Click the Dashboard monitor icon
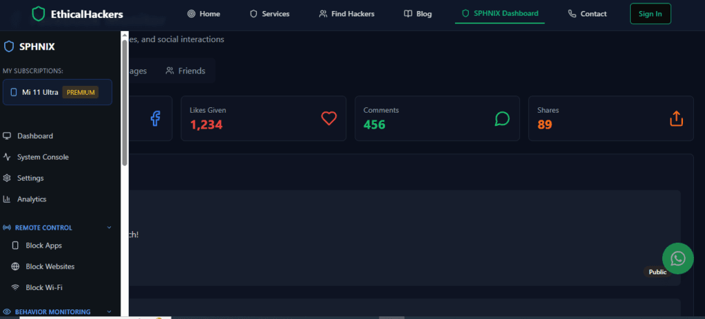 point(7,135)
